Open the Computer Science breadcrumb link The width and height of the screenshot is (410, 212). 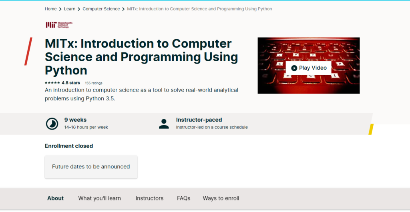point(101,9)
